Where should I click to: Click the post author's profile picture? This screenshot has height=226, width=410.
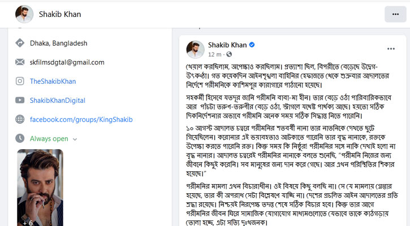tap(195, 49)
